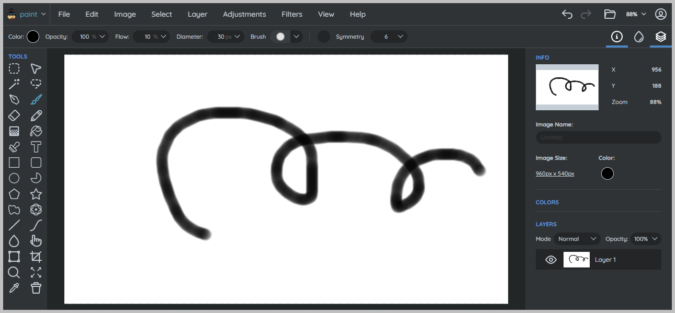Viewport: 675px width, 313px height.
Task: Select the Pencil tool
Action: tap(36, 115)
